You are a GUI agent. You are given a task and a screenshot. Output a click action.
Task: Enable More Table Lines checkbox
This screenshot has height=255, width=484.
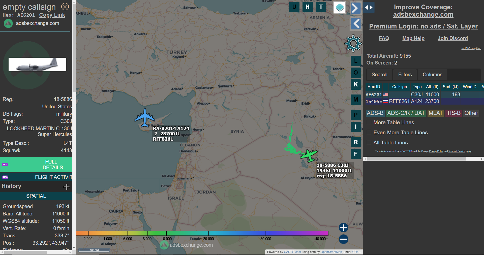point(369,122)
